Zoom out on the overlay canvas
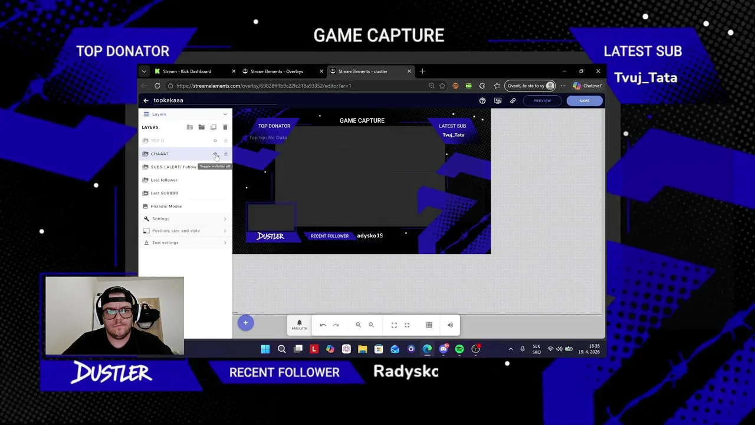 tap(371, 325)
